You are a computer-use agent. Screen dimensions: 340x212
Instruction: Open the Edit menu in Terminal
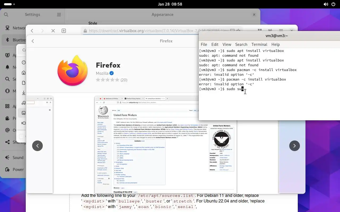[x=215, y=45]
